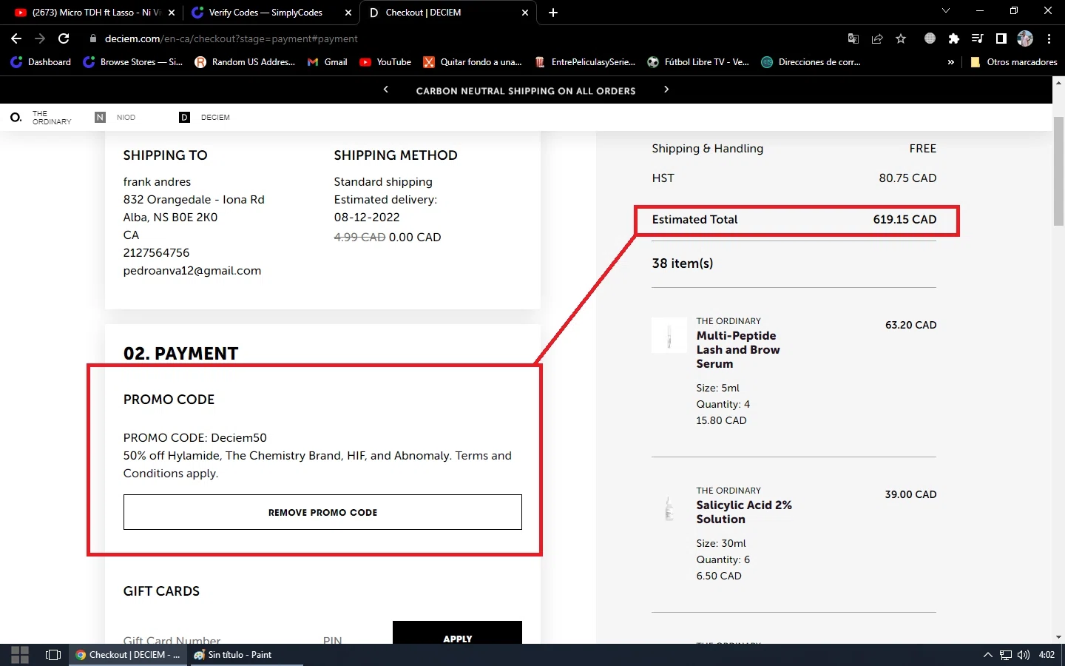The width and height of the screenshot is (1065, 666).
Task: Open the taskbar clock showing 4:02
Action: click(x=1047, y=655)
